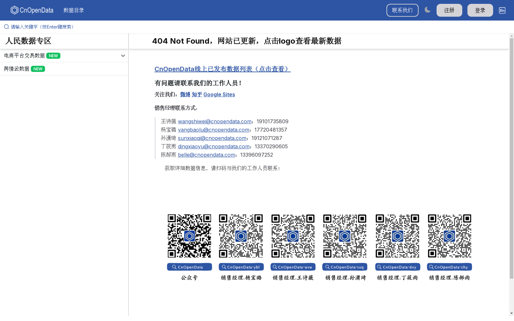This screenshot has height=321, width=514.
Task: Focus the keyword search input field
Action: click(257, 27)
